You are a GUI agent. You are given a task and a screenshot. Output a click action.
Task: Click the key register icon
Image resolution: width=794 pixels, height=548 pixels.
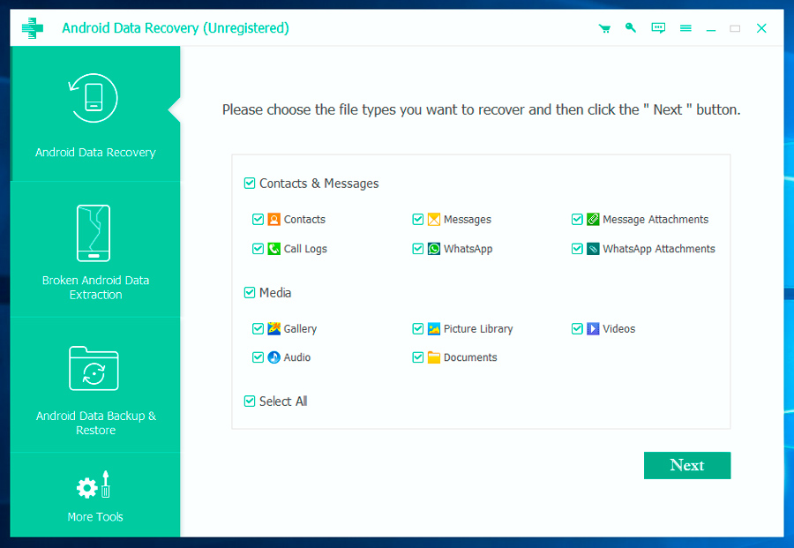click(x=631, y=28)
